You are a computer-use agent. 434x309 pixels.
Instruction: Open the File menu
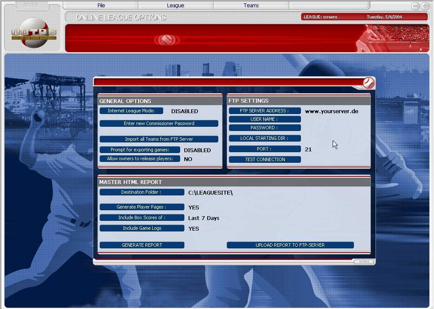[101, 6]
